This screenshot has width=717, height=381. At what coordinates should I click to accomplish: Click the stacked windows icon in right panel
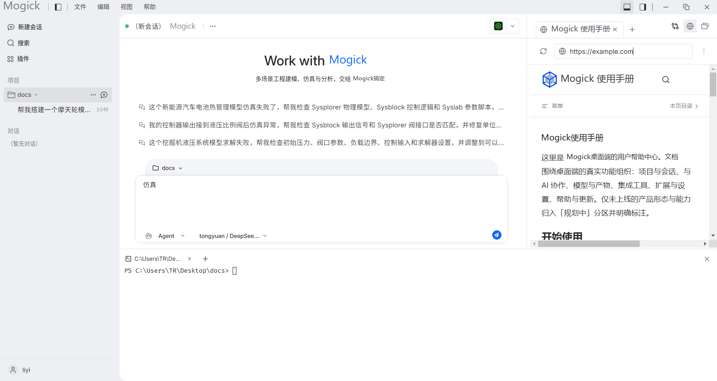click(x=705, y=26)
